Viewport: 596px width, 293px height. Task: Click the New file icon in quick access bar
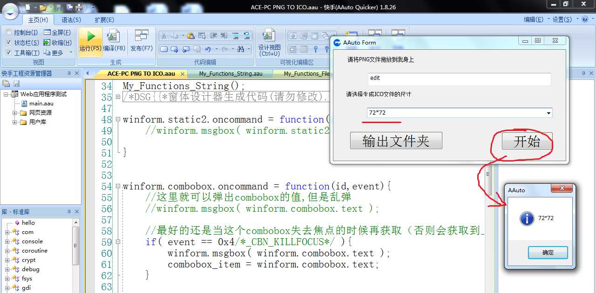click(x=28, y=7)
